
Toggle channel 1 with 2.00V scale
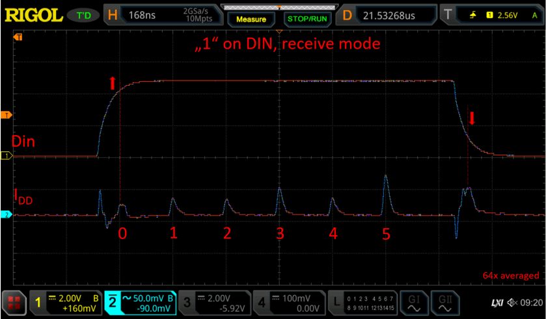pyautogui.click(x=66, y=302)
